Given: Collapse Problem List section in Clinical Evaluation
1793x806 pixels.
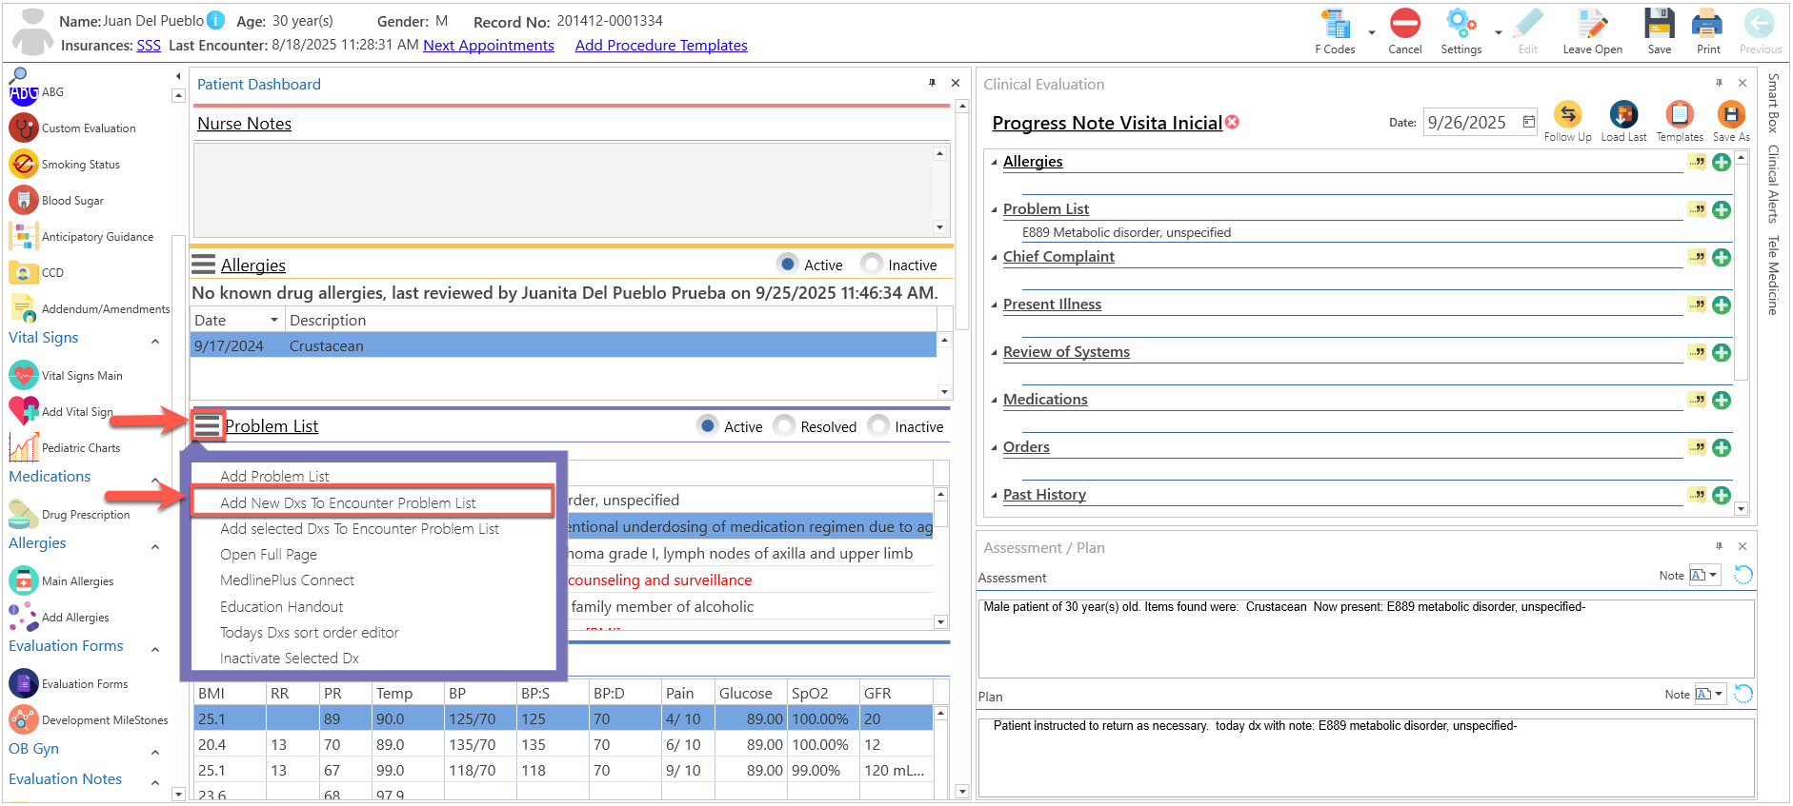Looking at the screenshot, I should tap(994, 210).
